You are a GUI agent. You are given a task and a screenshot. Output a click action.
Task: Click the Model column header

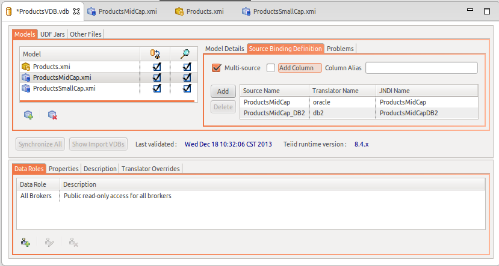pos(79,54)
